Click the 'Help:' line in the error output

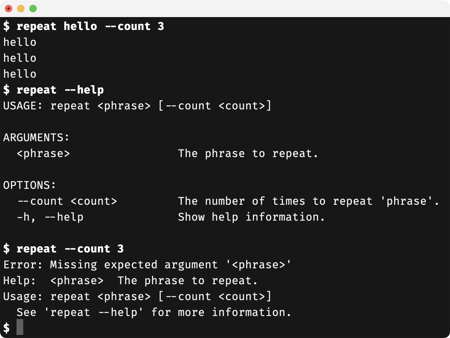[131, 281]
